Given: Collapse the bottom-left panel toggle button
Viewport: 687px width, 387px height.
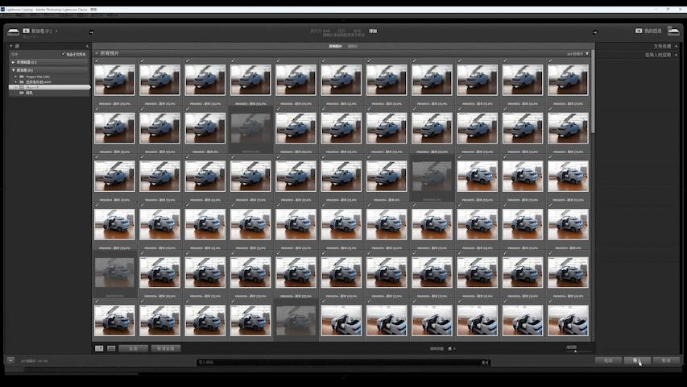Looking at the screenshot, I should 10,360.
